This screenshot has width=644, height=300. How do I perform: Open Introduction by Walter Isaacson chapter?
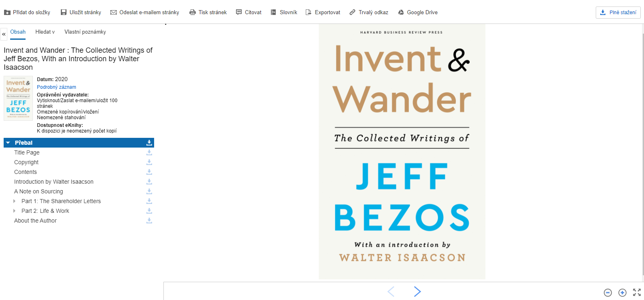click(x=54, y=182)
